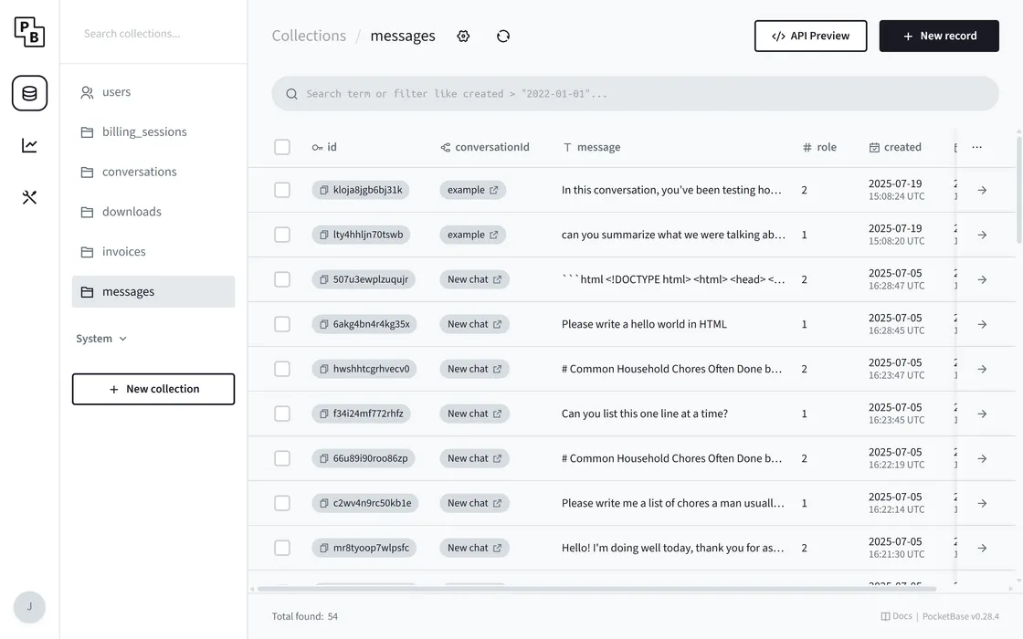
Task: Open Settings via the wrench sidebar icon
Action: coord(29,195)
